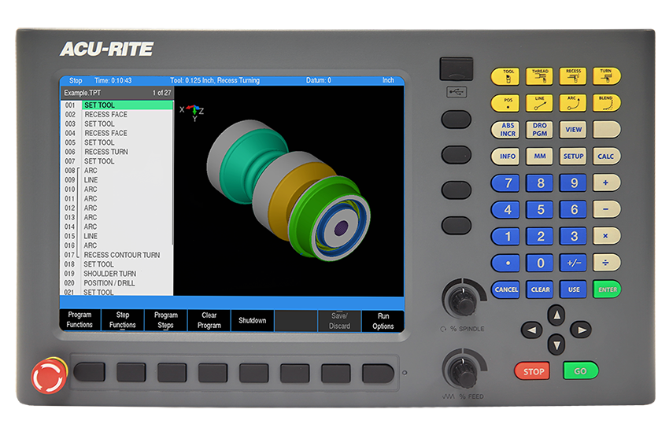Toggle units with the MM key
Screen dimensions: 669x446
tap(540, 156)
